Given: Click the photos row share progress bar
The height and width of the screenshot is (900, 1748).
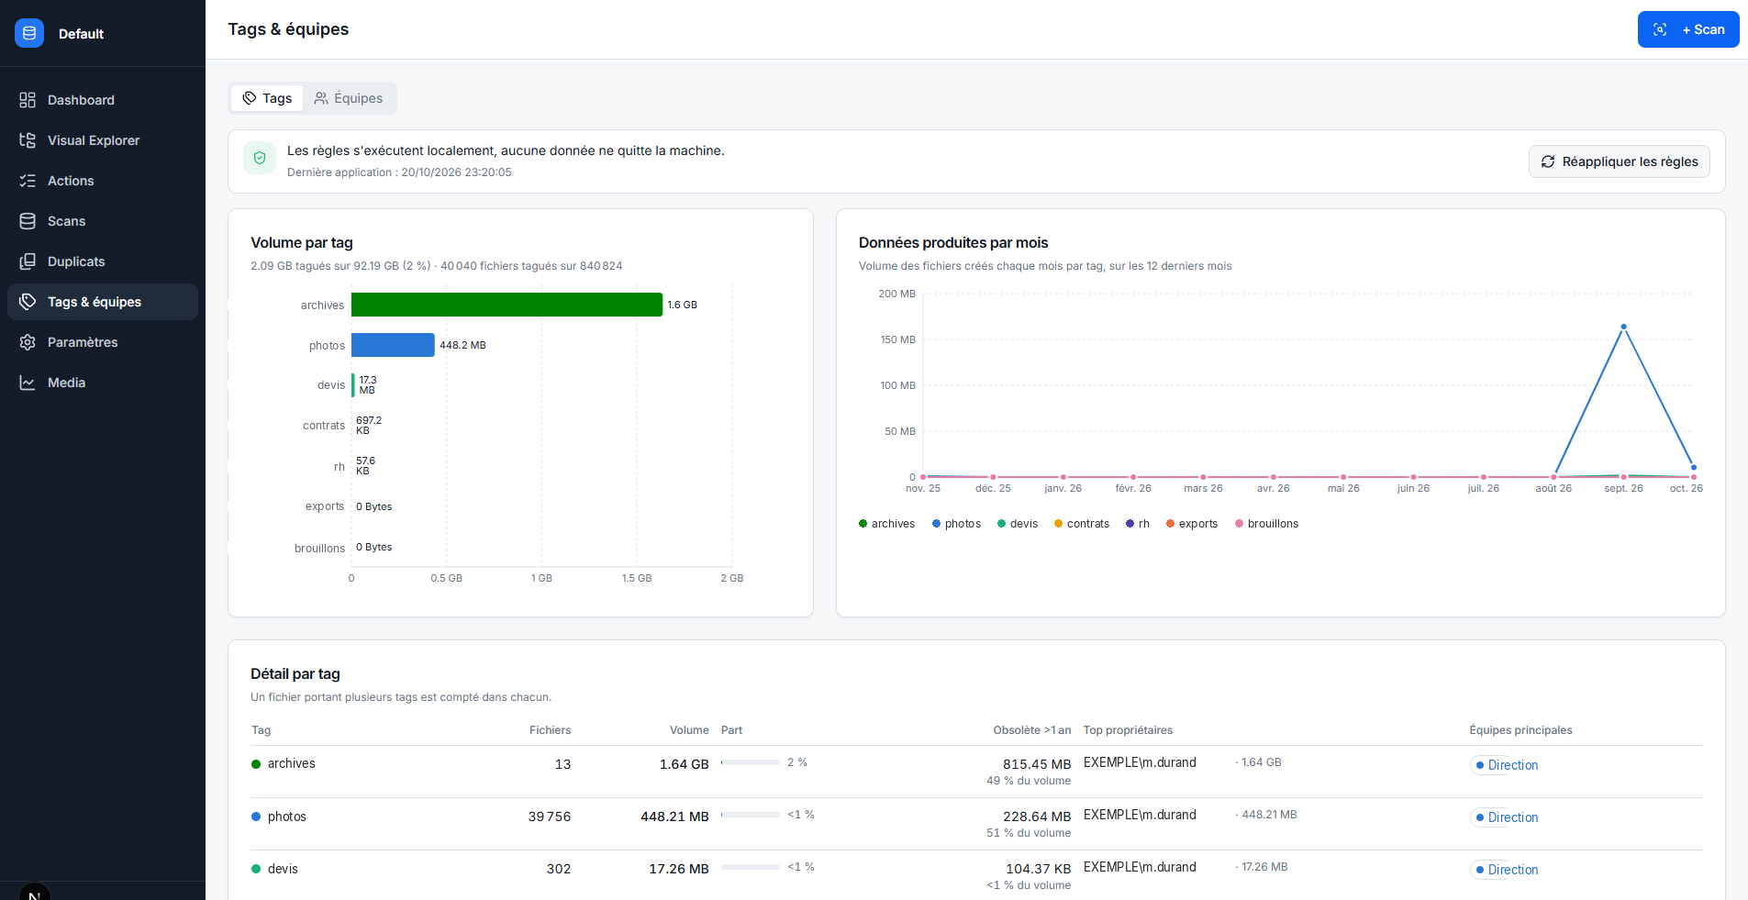Looking at the screenshot, I should point(751,815).
